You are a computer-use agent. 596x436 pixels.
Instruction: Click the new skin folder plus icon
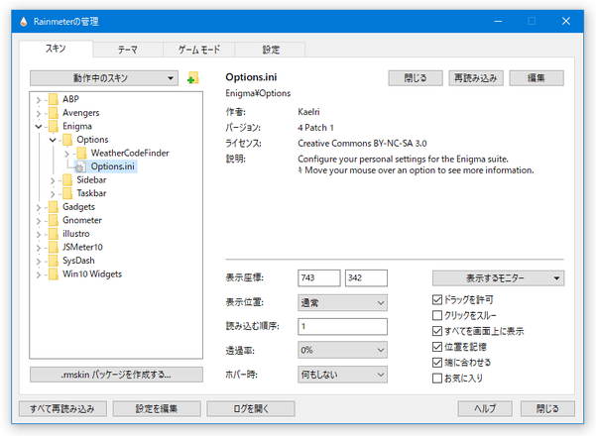(x=193, y=78)
